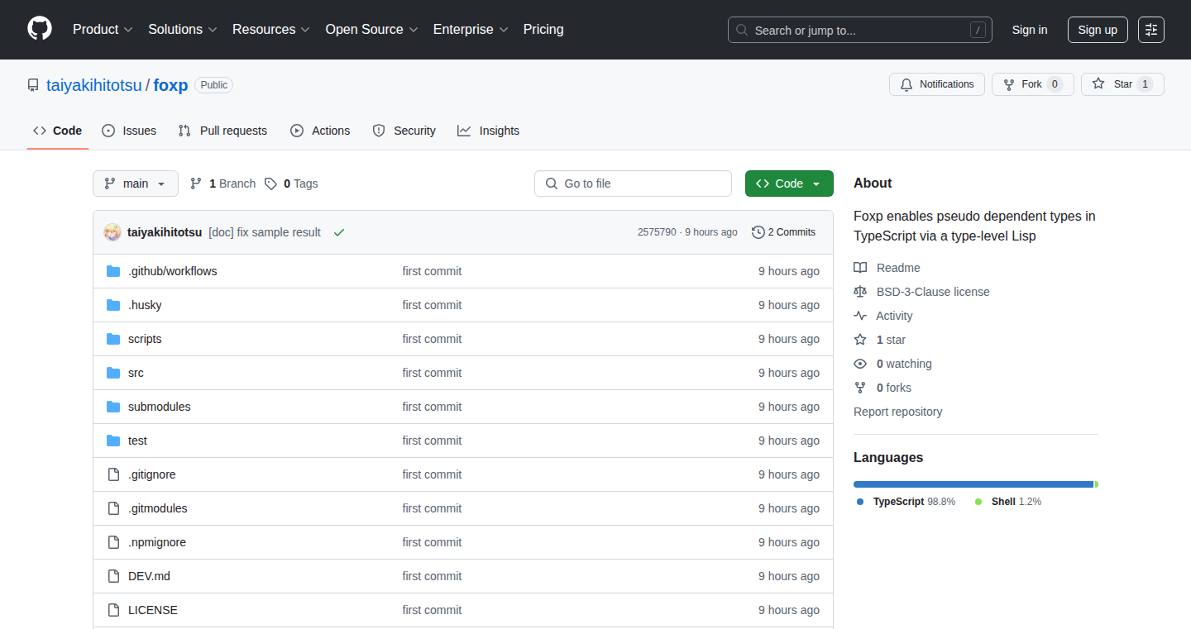Switch to the Actions tab
The width and height of the screenshot is (1191, 629).
320,131
